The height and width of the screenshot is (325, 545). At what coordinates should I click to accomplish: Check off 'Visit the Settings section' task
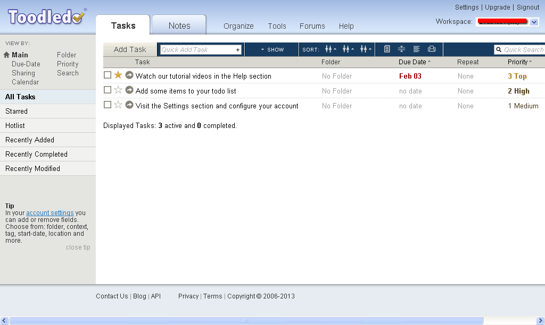pyautogui.click(x=108, y=105)
